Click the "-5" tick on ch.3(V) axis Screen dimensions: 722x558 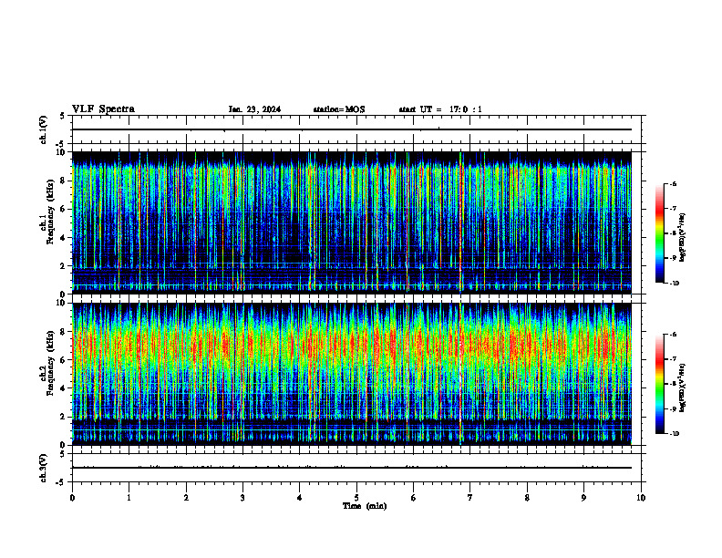pyautogui.click(x=62, y=482)
